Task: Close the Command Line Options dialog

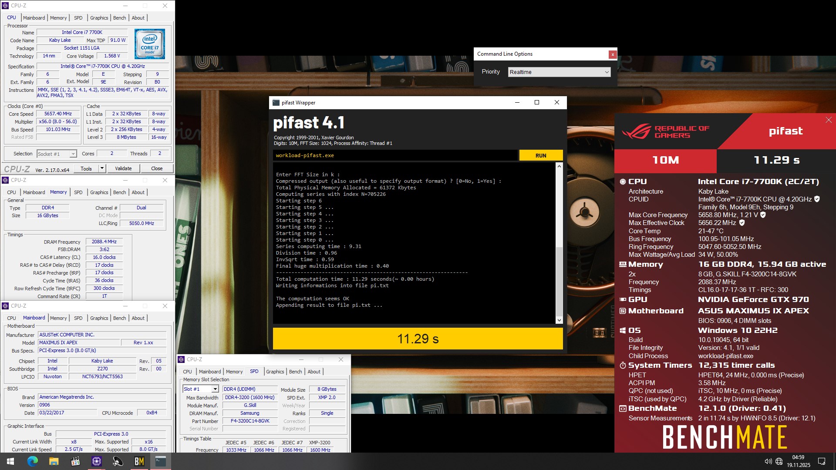Action: pos(612,54)
